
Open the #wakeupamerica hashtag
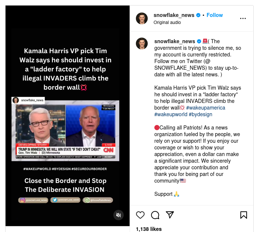pyautogui.click(x=206, y=108)
